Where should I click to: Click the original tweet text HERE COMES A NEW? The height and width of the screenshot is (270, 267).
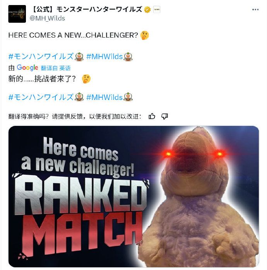click(44, 35)
